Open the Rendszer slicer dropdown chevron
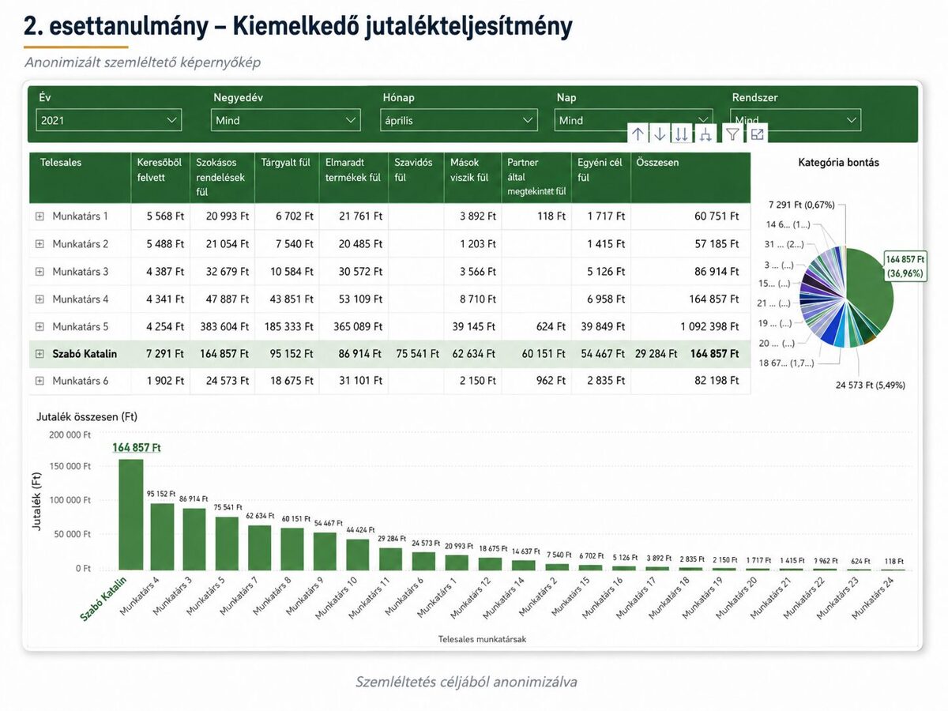The height and width of the screenshot is (711, 948). [851, 120]
